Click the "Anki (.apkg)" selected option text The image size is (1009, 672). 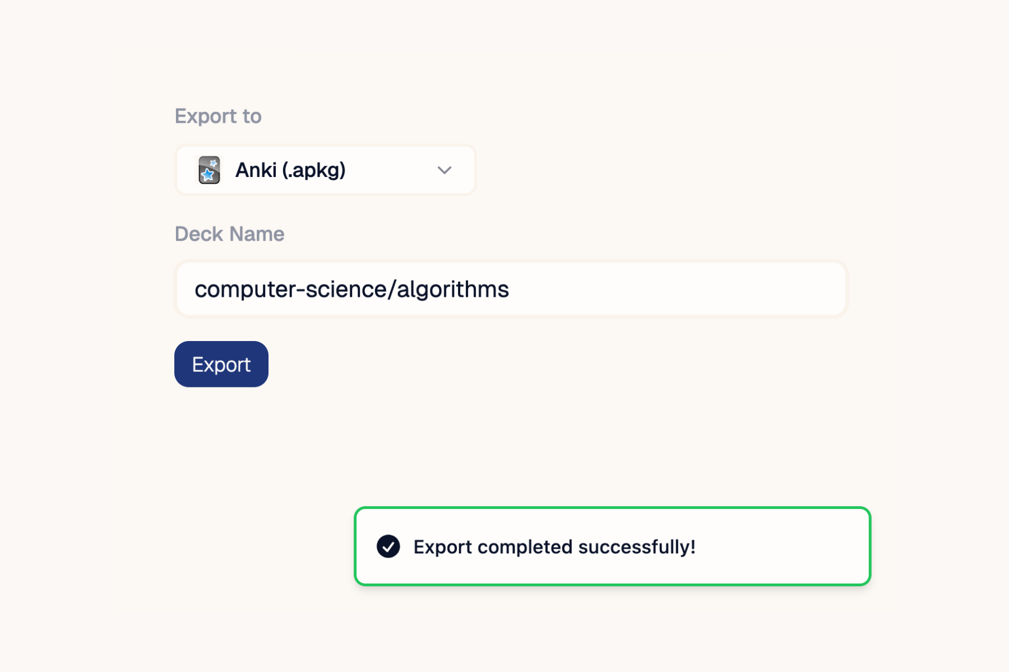pos(290,170)
